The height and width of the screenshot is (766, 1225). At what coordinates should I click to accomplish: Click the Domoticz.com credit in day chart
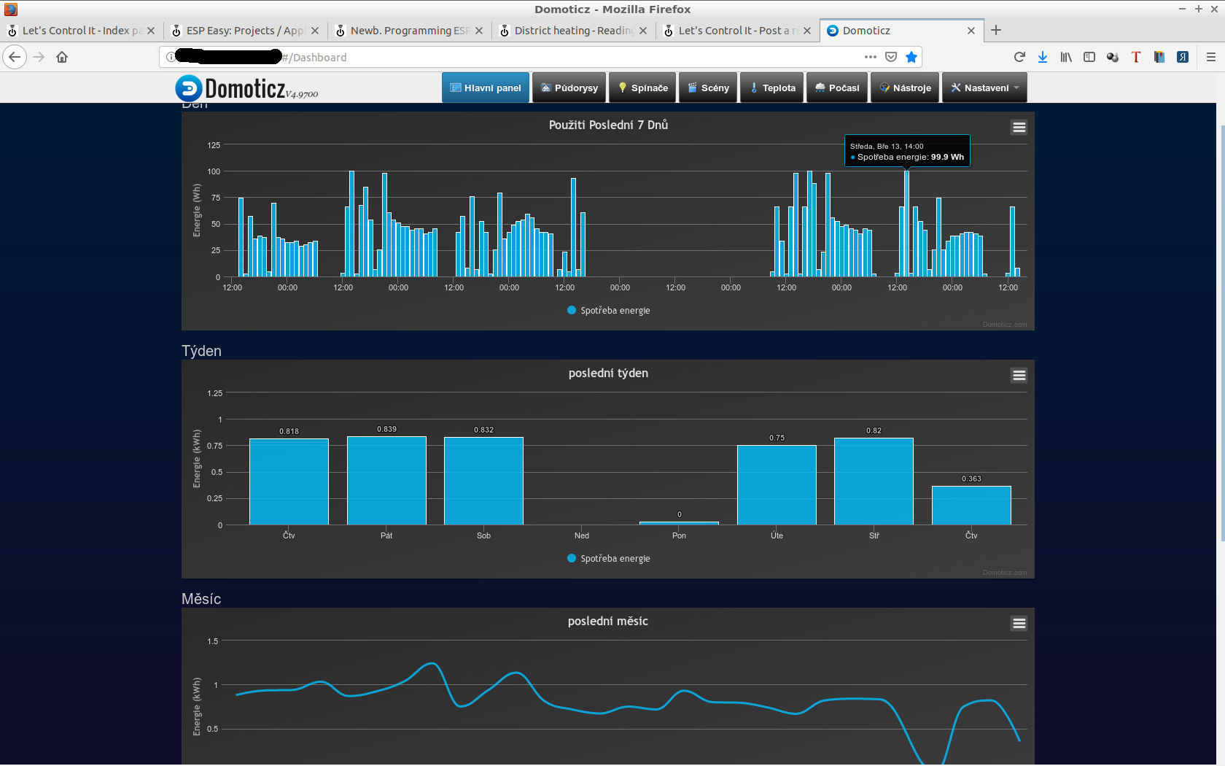tap(1004, 325)
